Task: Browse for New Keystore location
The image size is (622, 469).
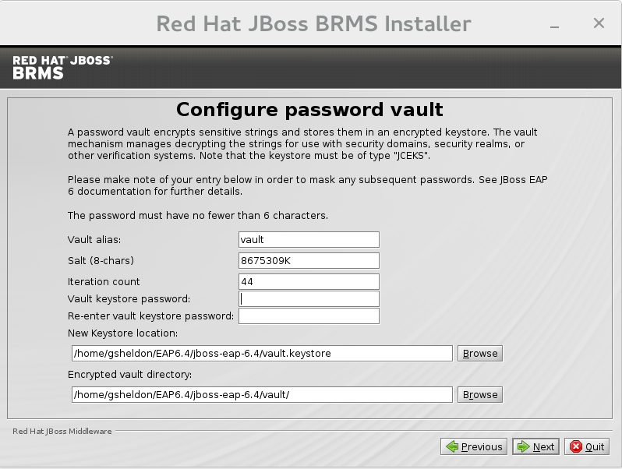Action: click(480, 353)
